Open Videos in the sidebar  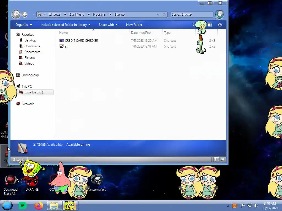pos(29,63)
